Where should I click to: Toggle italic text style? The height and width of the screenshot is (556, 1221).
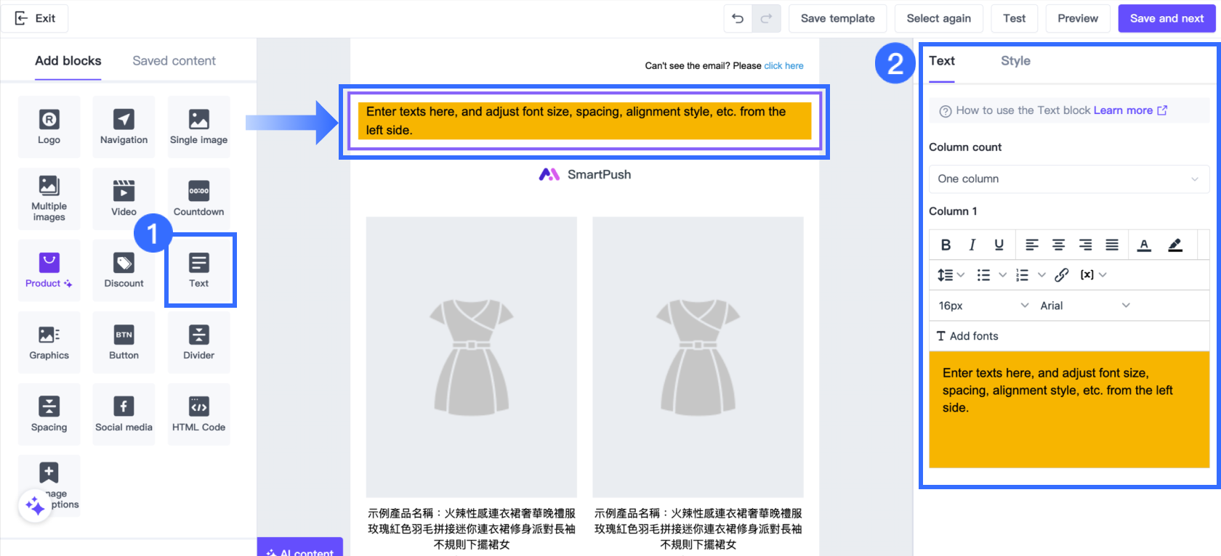point(972,245)
